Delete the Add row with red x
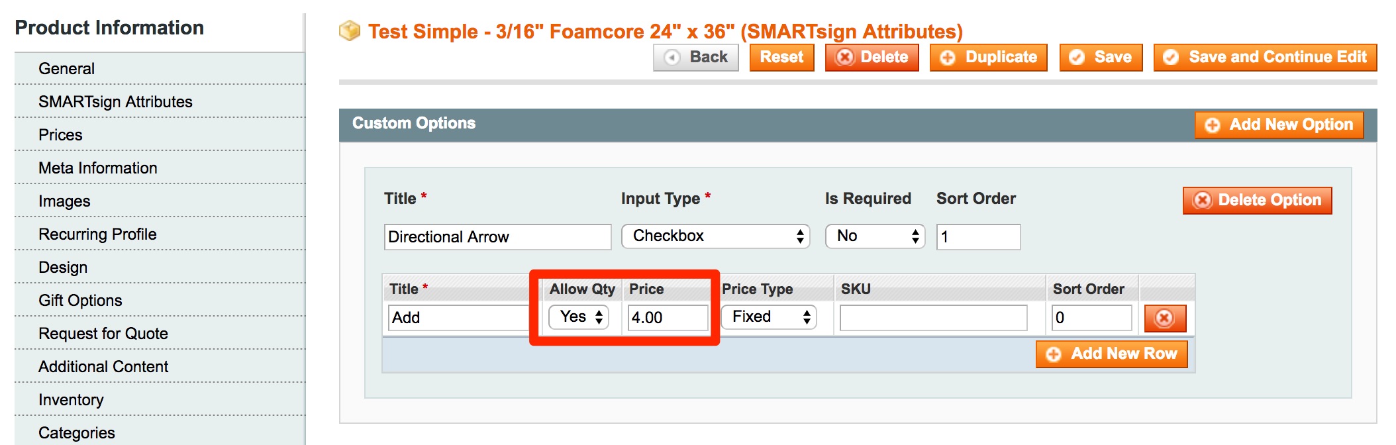Image resolution: width=1396 pixels, height=445 pixels. point(1165,319)
